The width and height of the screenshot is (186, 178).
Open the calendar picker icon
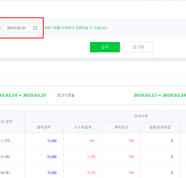coord(35,28)
